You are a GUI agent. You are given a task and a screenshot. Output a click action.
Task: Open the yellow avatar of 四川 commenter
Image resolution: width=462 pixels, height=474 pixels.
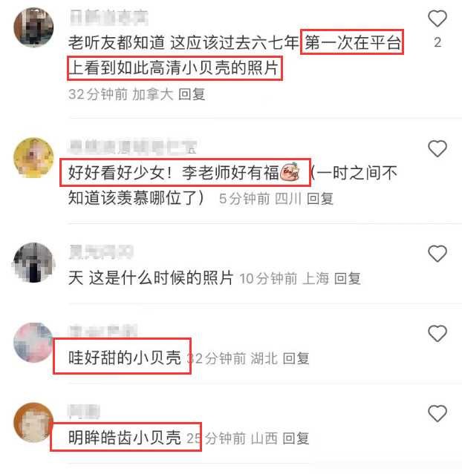[33, 158]
